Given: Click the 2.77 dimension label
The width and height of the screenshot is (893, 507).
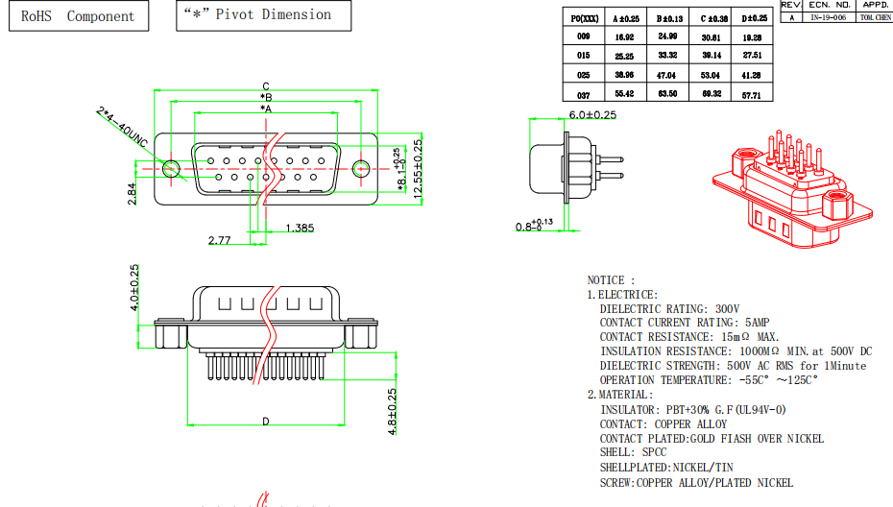Looking at the screenshot, I should [219, 240].
